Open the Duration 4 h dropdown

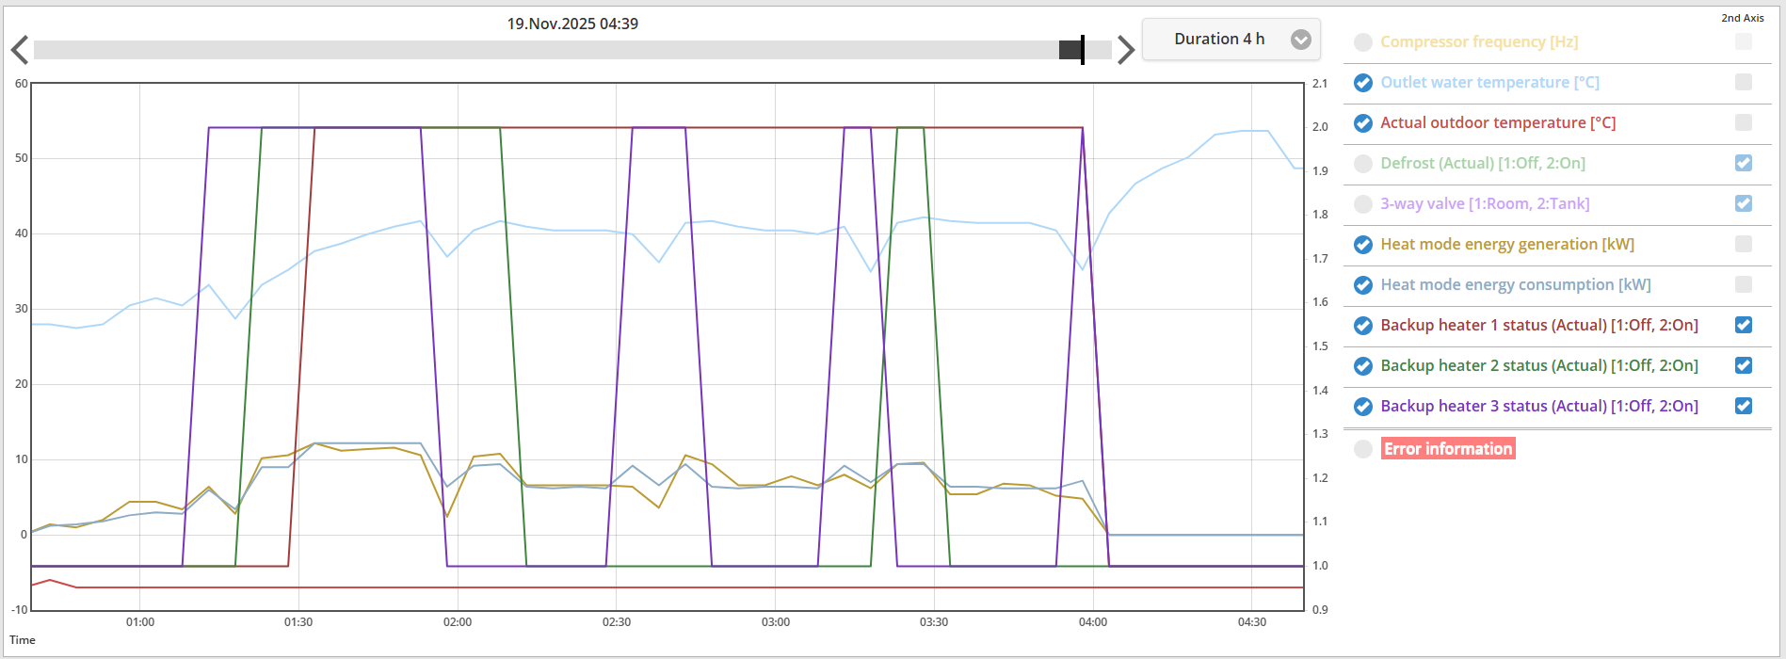[1218, 40]
